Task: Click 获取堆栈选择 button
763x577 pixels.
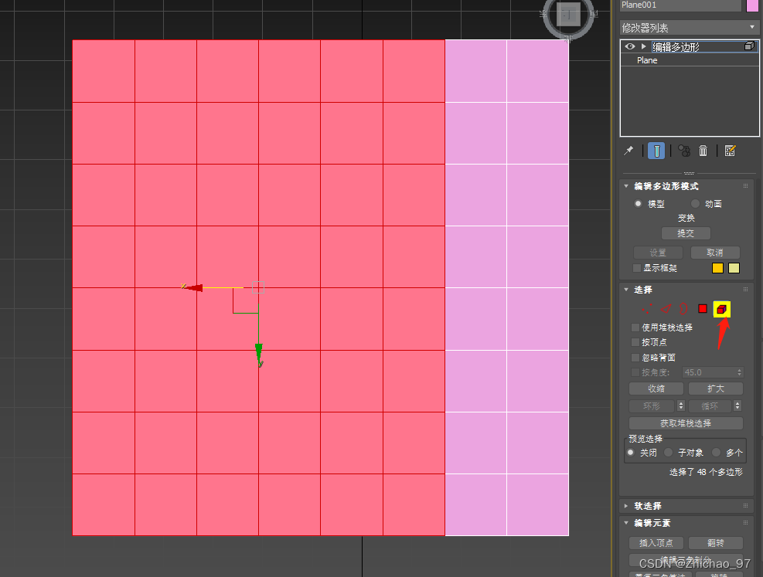Action: [x=686, y=423]
